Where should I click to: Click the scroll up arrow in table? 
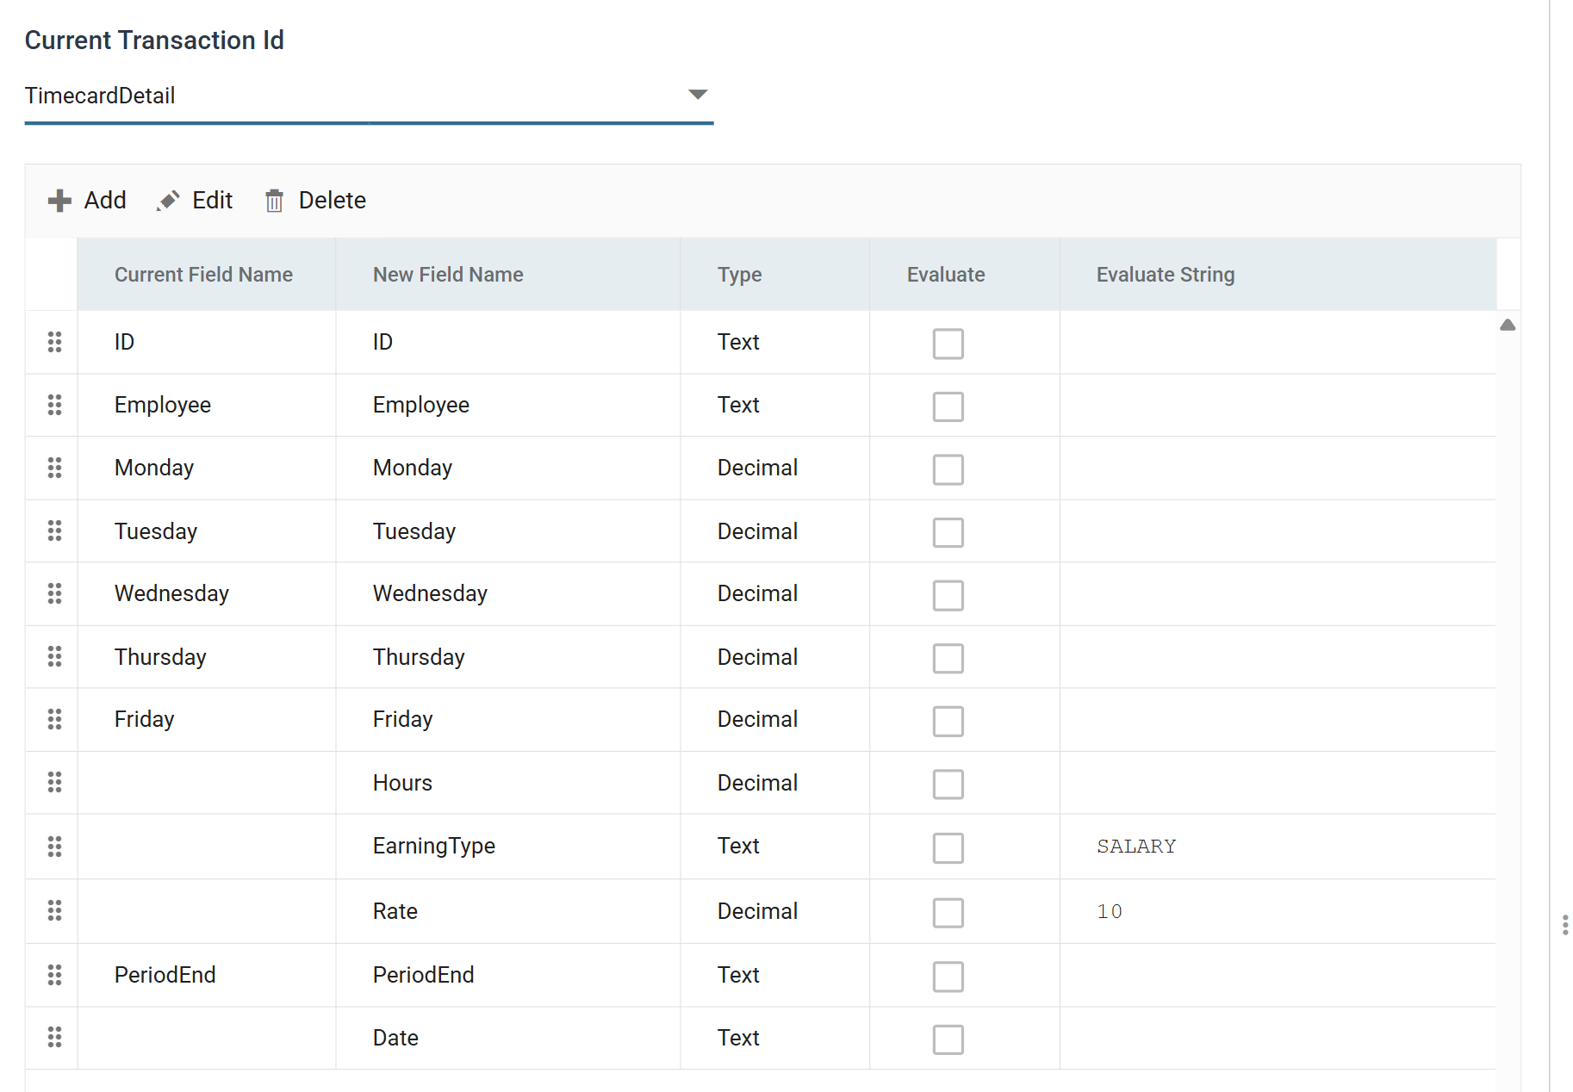1508,325
